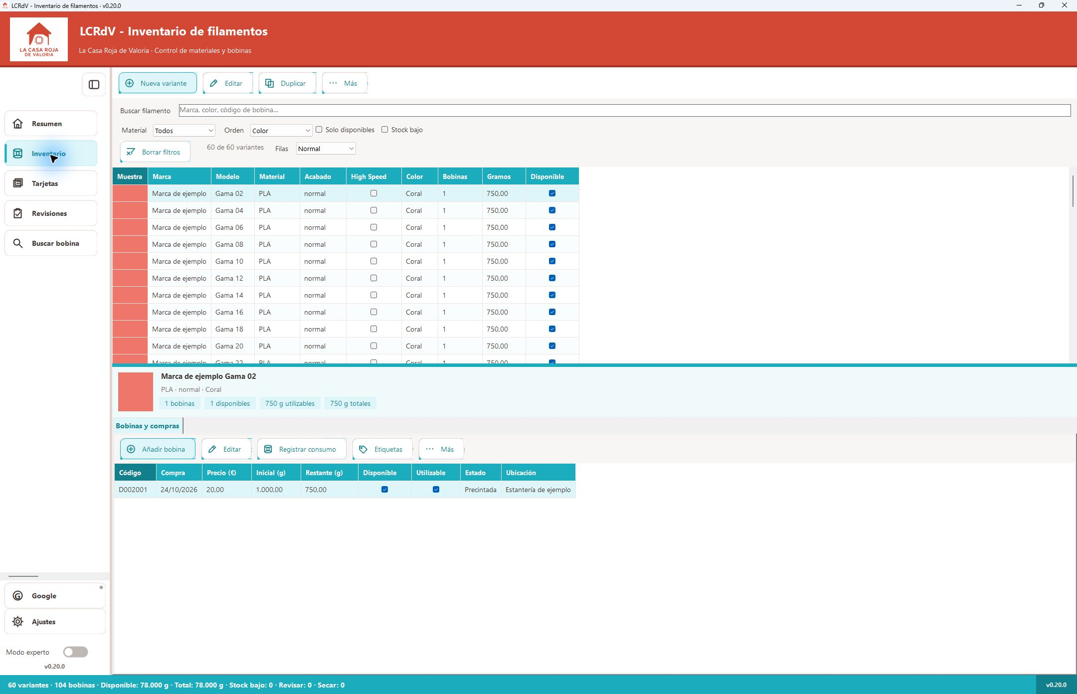The width and height of the screenshot is (1077, 694).
Task: Collapse the sidebar with the panel icon
Action: point(94,84)
